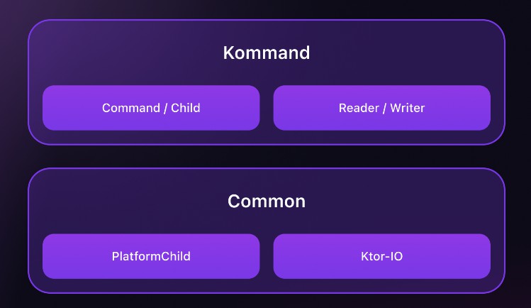The image size is (531, 308).
Task: Select the Reader / Writer box
Action: click(x=381, y=108)
